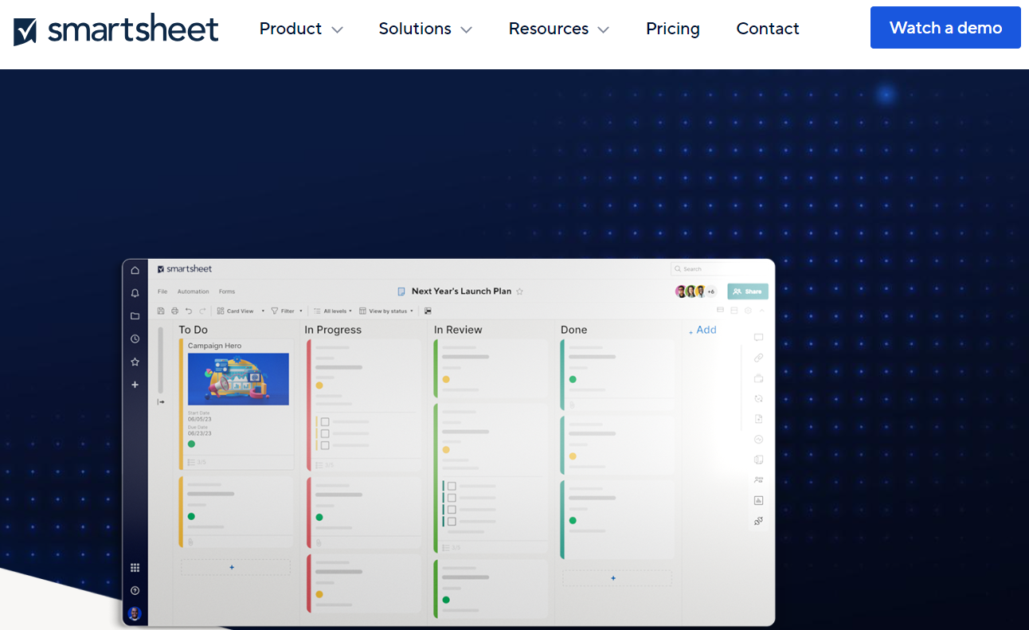
Task: Open the Browse folder icon in sidebar
Action: point(135,316)
